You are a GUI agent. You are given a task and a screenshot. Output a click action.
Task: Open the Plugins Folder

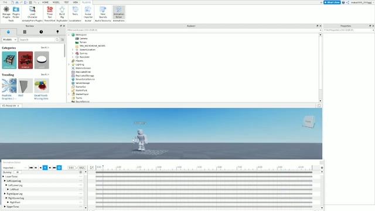point(16,12)
